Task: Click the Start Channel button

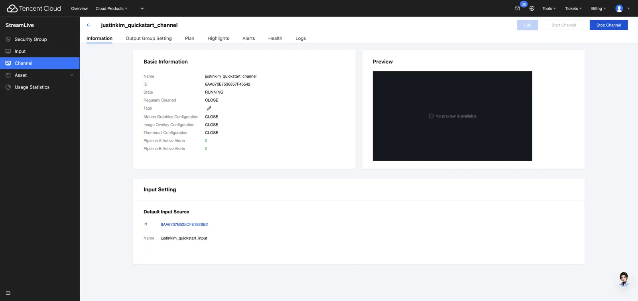Action: (x=564, y=25)
